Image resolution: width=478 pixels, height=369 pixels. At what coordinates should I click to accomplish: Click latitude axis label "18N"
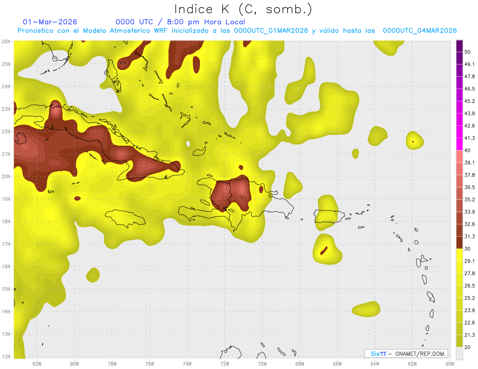tap(6, 221)
